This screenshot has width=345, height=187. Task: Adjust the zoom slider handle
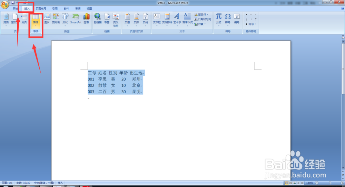[x=330, y=183]
